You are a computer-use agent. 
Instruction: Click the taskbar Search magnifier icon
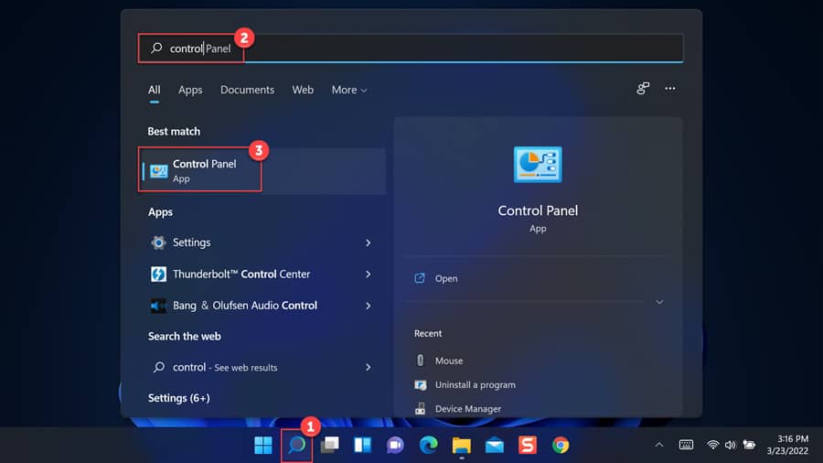[x=296, y=445]
